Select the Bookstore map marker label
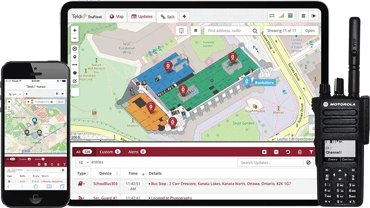The height and width of the screenshot is (208, 370). (264, 83)
